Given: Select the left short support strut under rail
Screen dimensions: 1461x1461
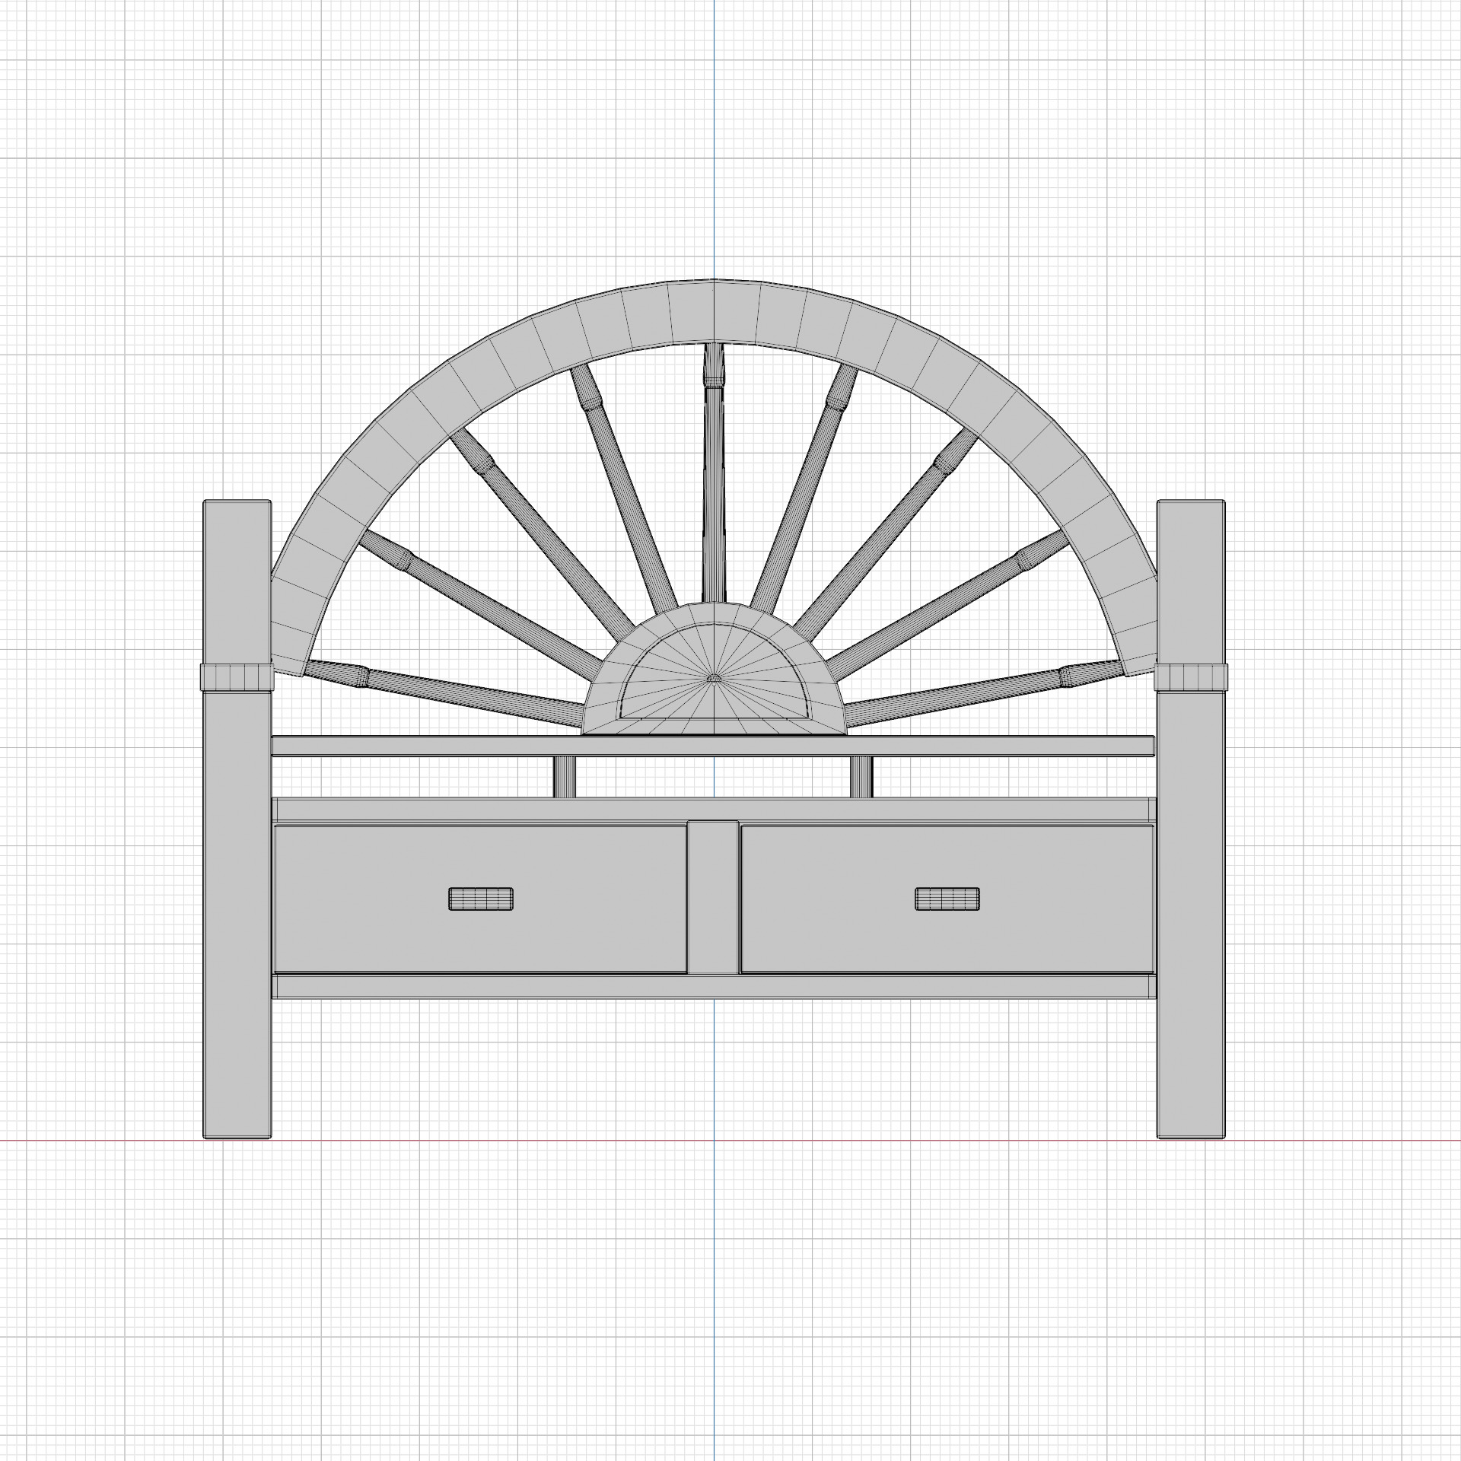Looking at the screenshot, I should (x=564, y=776).
